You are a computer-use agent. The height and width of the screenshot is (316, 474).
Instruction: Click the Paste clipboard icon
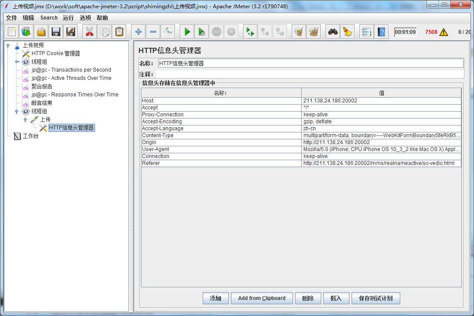(119, 32)
